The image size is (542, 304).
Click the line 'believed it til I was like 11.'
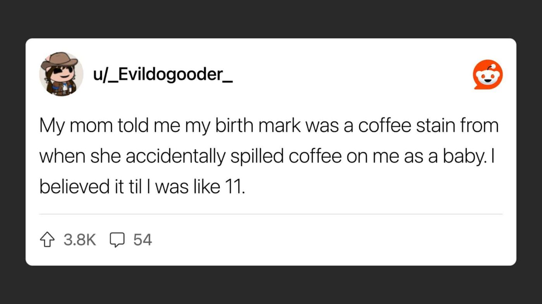click(142, 187)
